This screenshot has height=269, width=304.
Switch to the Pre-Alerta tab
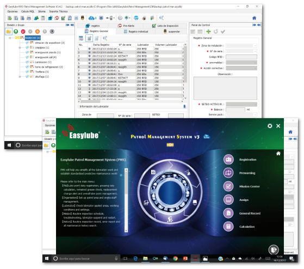coord(126,26)
